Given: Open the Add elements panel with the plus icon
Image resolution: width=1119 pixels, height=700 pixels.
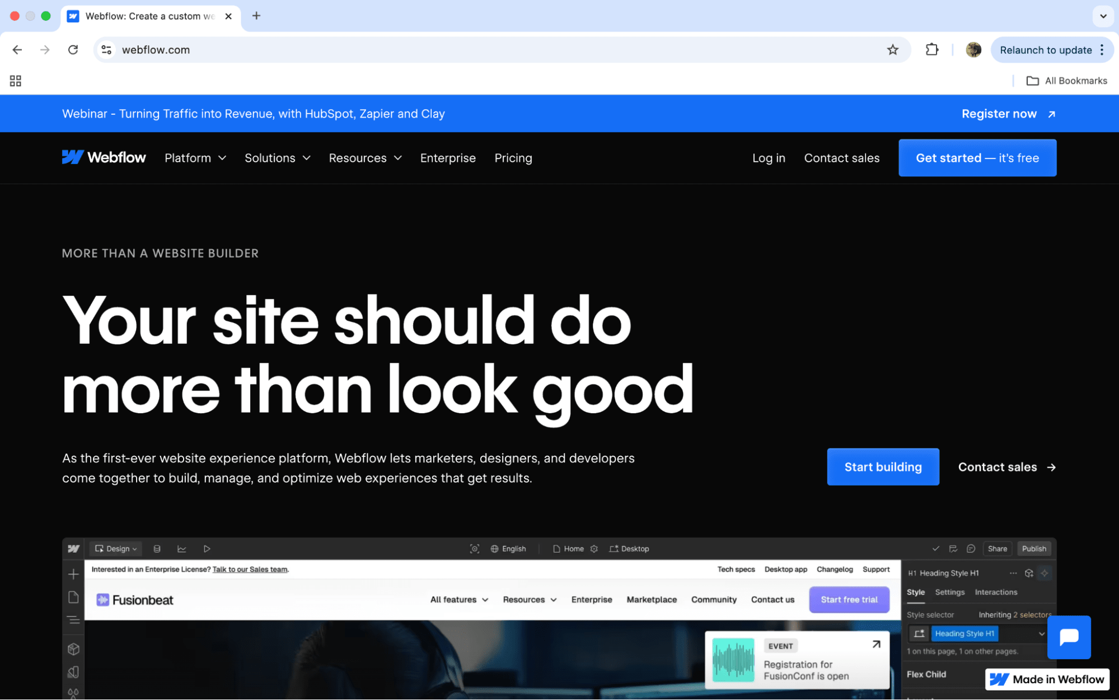Looking at the screenshot, I should (73, 574).
